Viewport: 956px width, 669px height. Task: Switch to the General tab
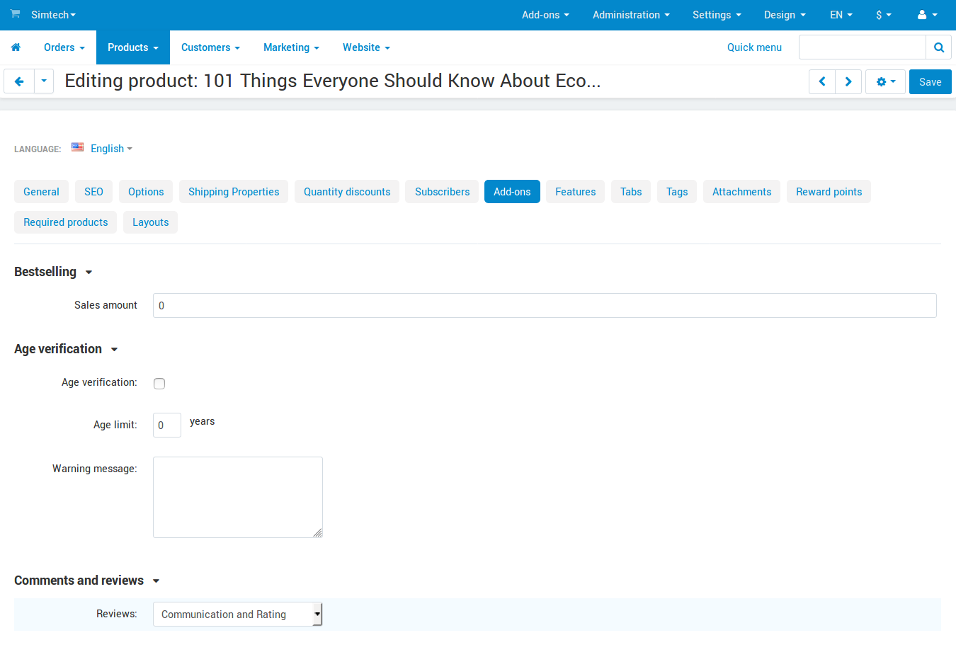[41, 192]
